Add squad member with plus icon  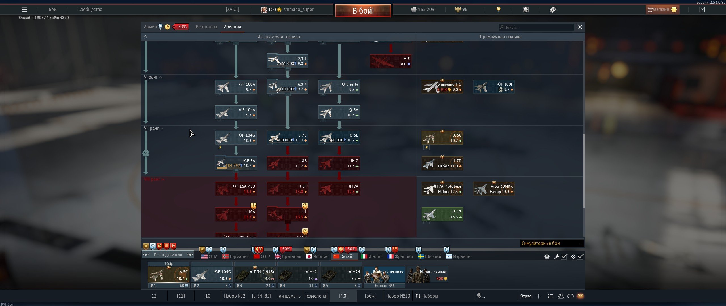539,296
